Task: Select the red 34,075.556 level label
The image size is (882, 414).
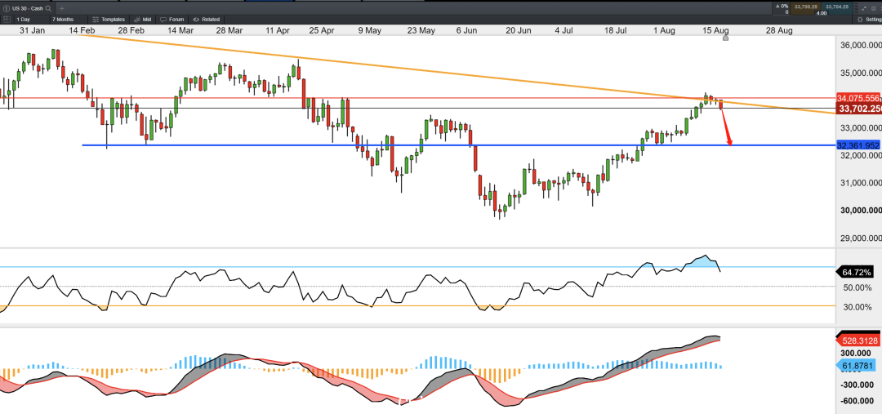Action: [x=858, y=97]
